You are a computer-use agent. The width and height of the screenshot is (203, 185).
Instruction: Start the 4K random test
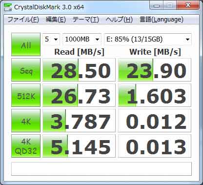[x=26, y=121]
